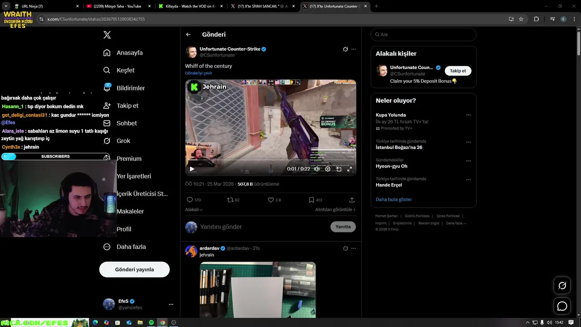Share the main post
Screen dimensions: 581x327
352,200
